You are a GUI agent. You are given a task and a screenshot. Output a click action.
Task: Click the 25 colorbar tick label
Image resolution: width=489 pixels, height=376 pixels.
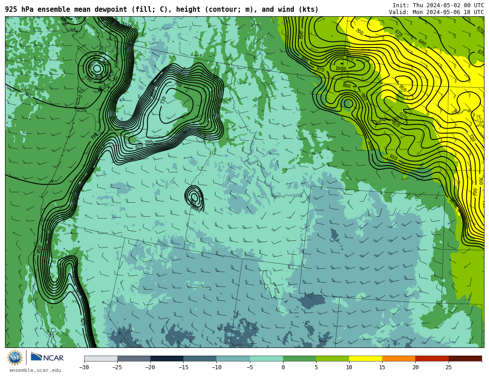448,367
